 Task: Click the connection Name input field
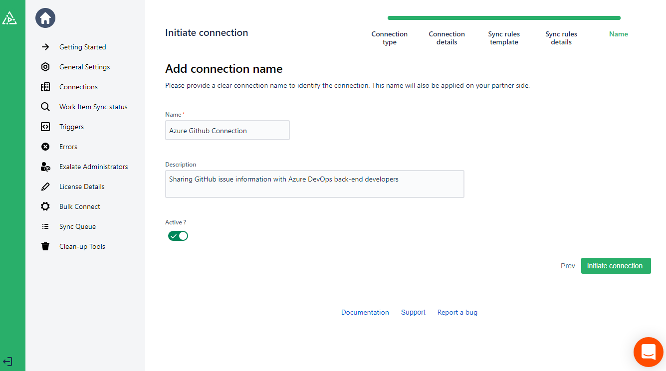pyautogui.click(x=227, y=131)
